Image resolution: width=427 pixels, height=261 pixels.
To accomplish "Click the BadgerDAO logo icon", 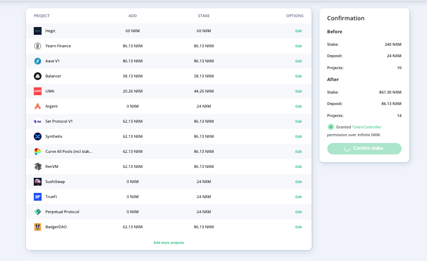I will 37,227.
